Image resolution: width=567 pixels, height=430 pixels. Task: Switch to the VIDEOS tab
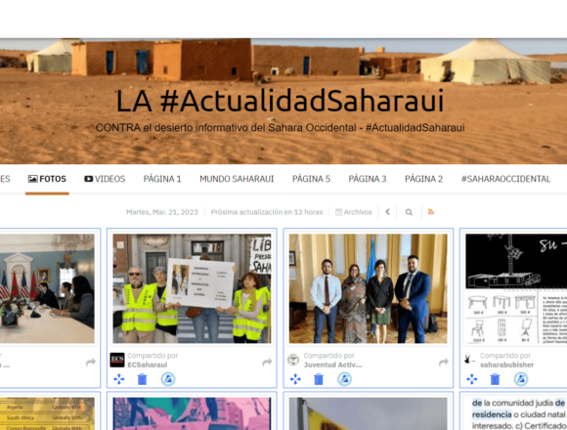[x=105, y=179]
